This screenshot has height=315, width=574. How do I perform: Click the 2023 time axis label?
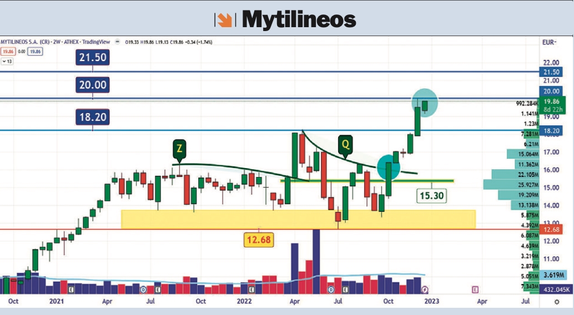tap(431, 301)
